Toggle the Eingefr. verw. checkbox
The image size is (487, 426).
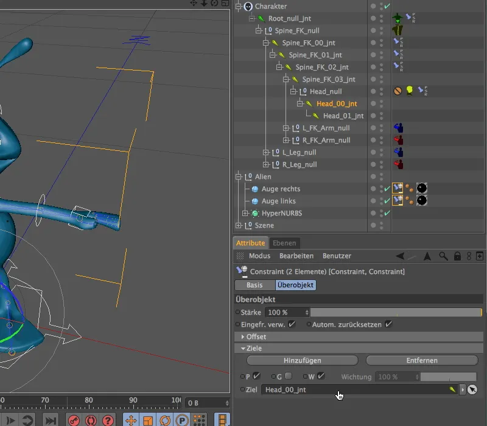[292, 324]
